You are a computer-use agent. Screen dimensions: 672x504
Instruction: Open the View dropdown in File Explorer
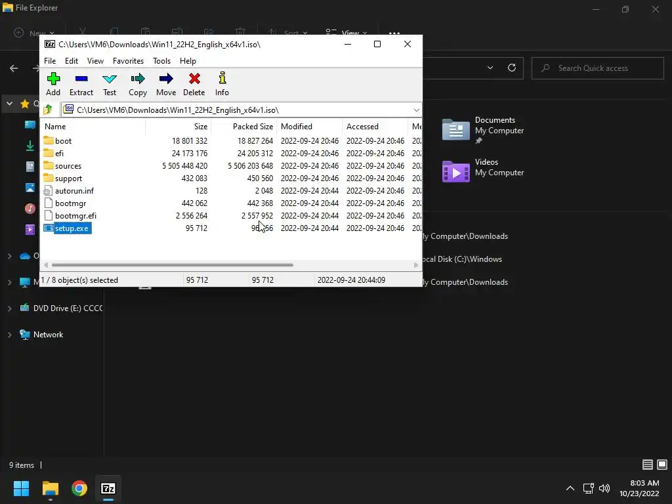(346, 33)
